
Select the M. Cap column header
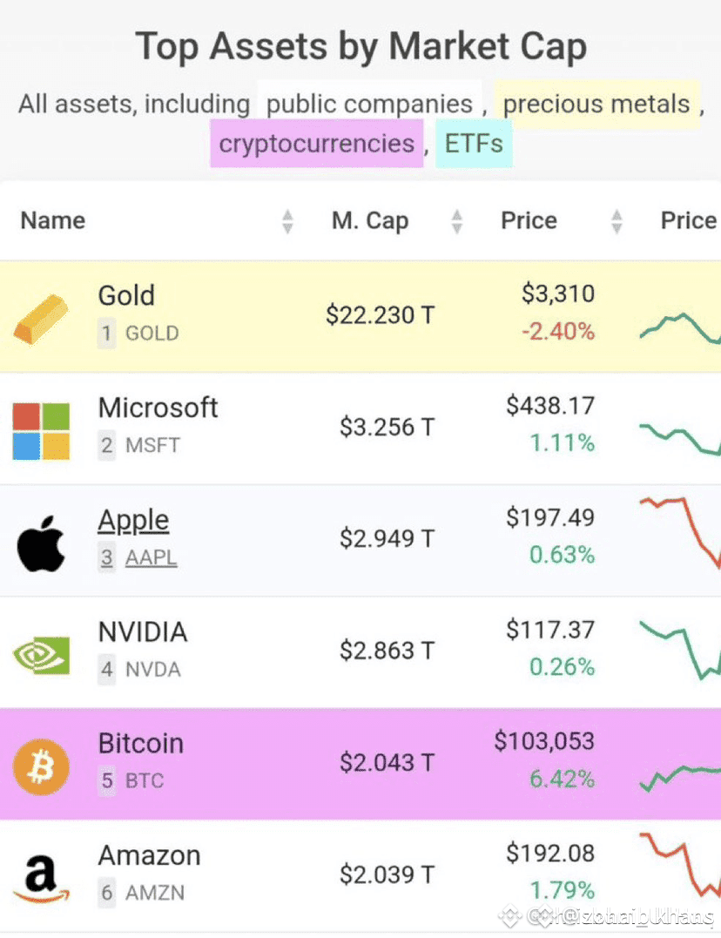click(370, 220)
